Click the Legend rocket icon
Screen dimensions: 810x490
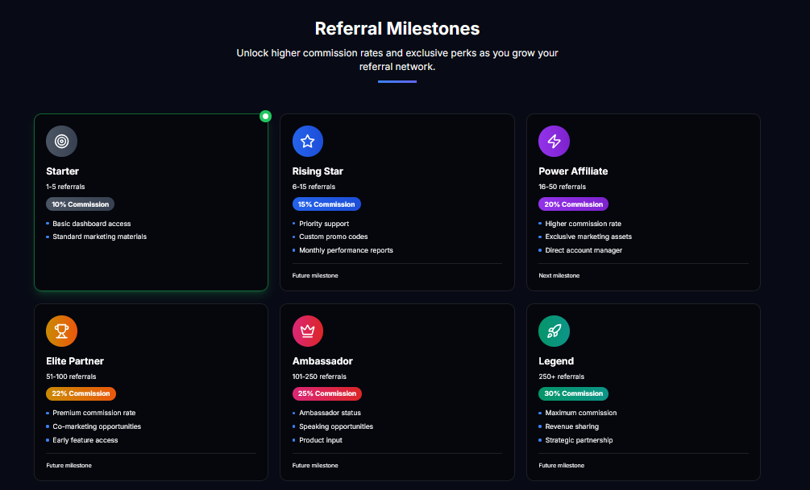pos(554,331)
